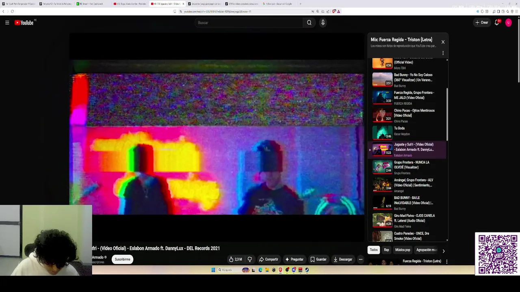Click the magnifier search button

tap(309, 23)
